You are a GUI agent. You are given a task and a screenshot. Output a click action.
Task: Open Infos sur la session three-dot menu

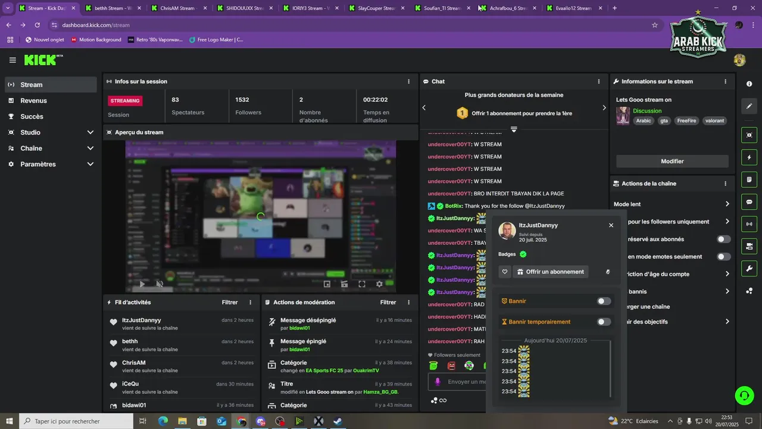pos(408,82)
